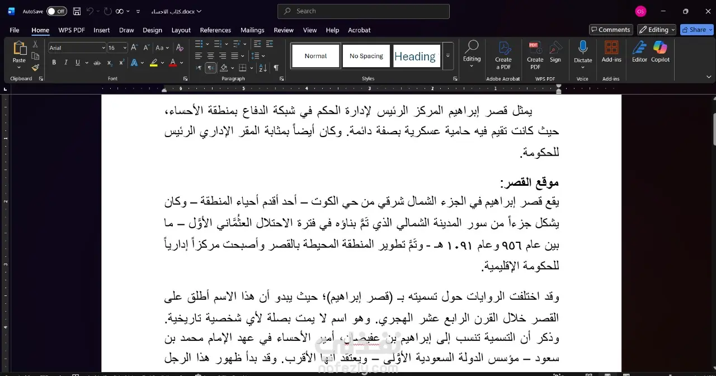Toggle right-to-left text direction
716x376 pixels.
click(211, 68)
